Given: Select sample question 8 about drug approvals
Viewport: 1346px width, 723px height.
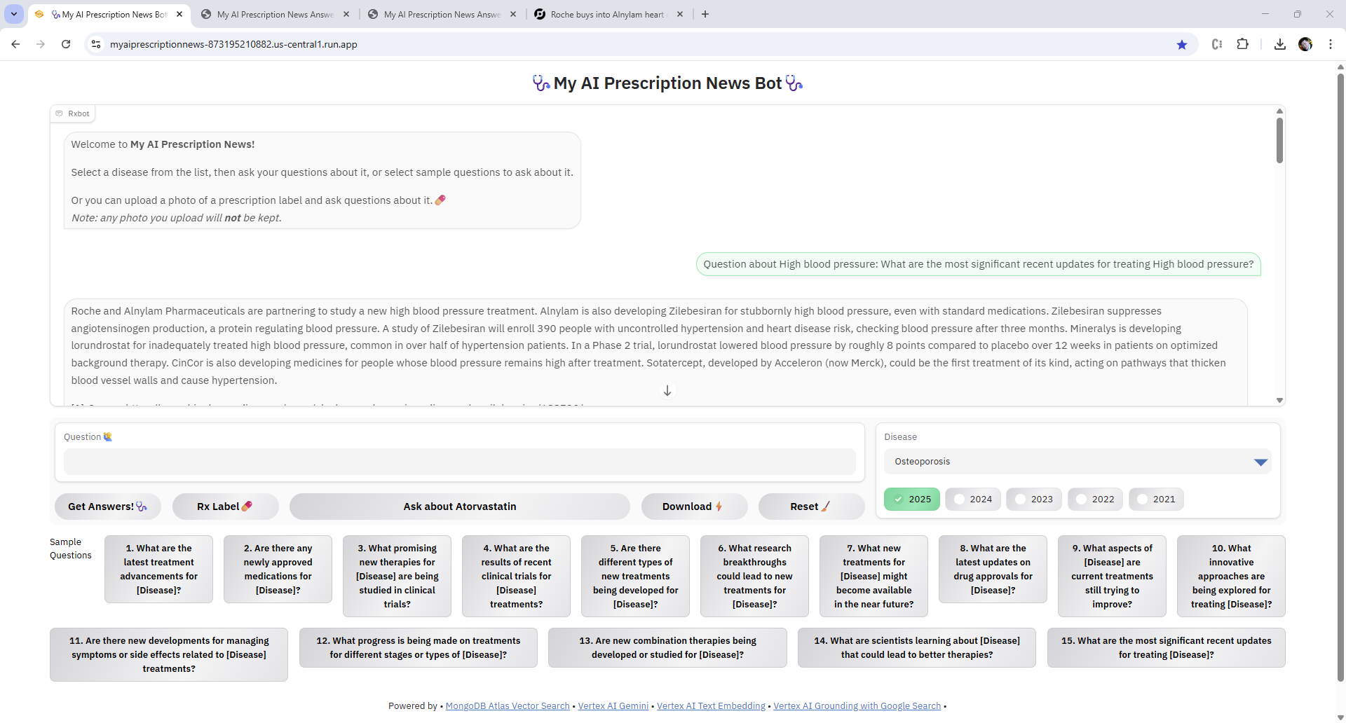Looking at the screenshot, I should [993, 569].
